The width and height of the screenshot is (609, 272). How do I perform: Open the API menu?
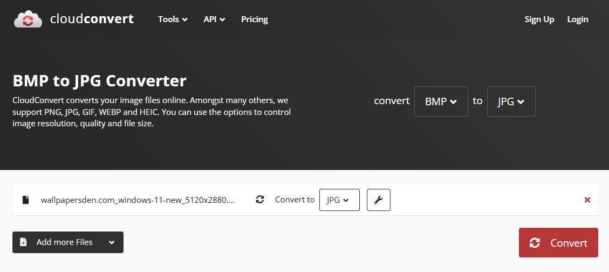pos(214,19)
